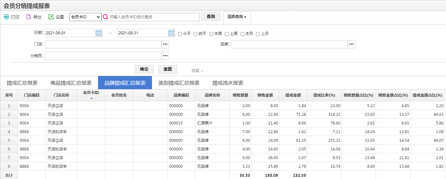Screen dimensions: 446x179
Task: Select the 品牌提成汇总报表 tab
Action: [x=125, y=83]
